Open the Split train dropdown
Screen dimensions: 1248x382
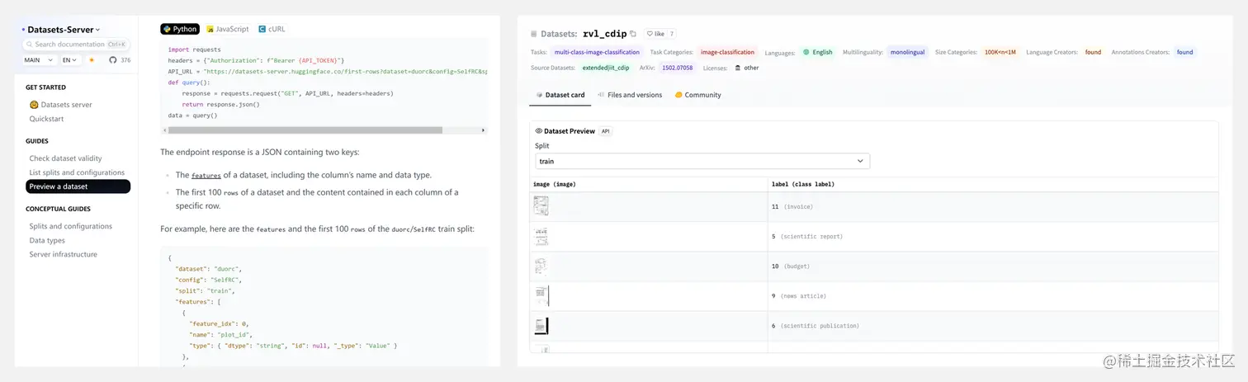(x=702, y=162)
